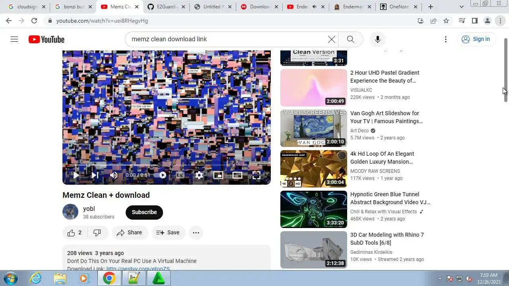Save the video to a playlist
The image size is (509, 286).
pos(168,233)
